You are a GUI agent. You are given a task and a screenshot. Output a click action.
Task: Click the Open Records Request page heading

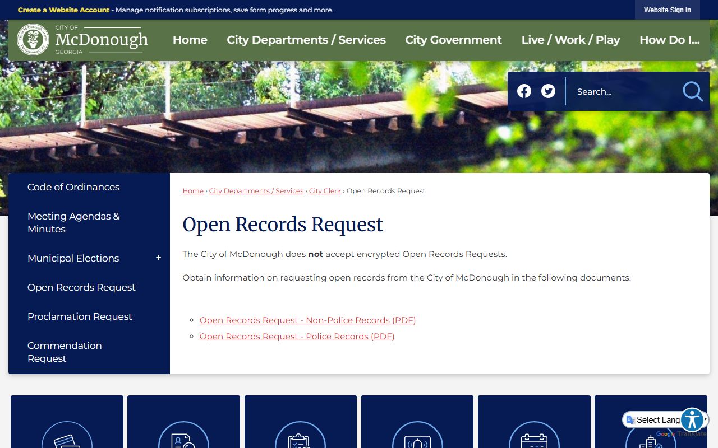283,225
